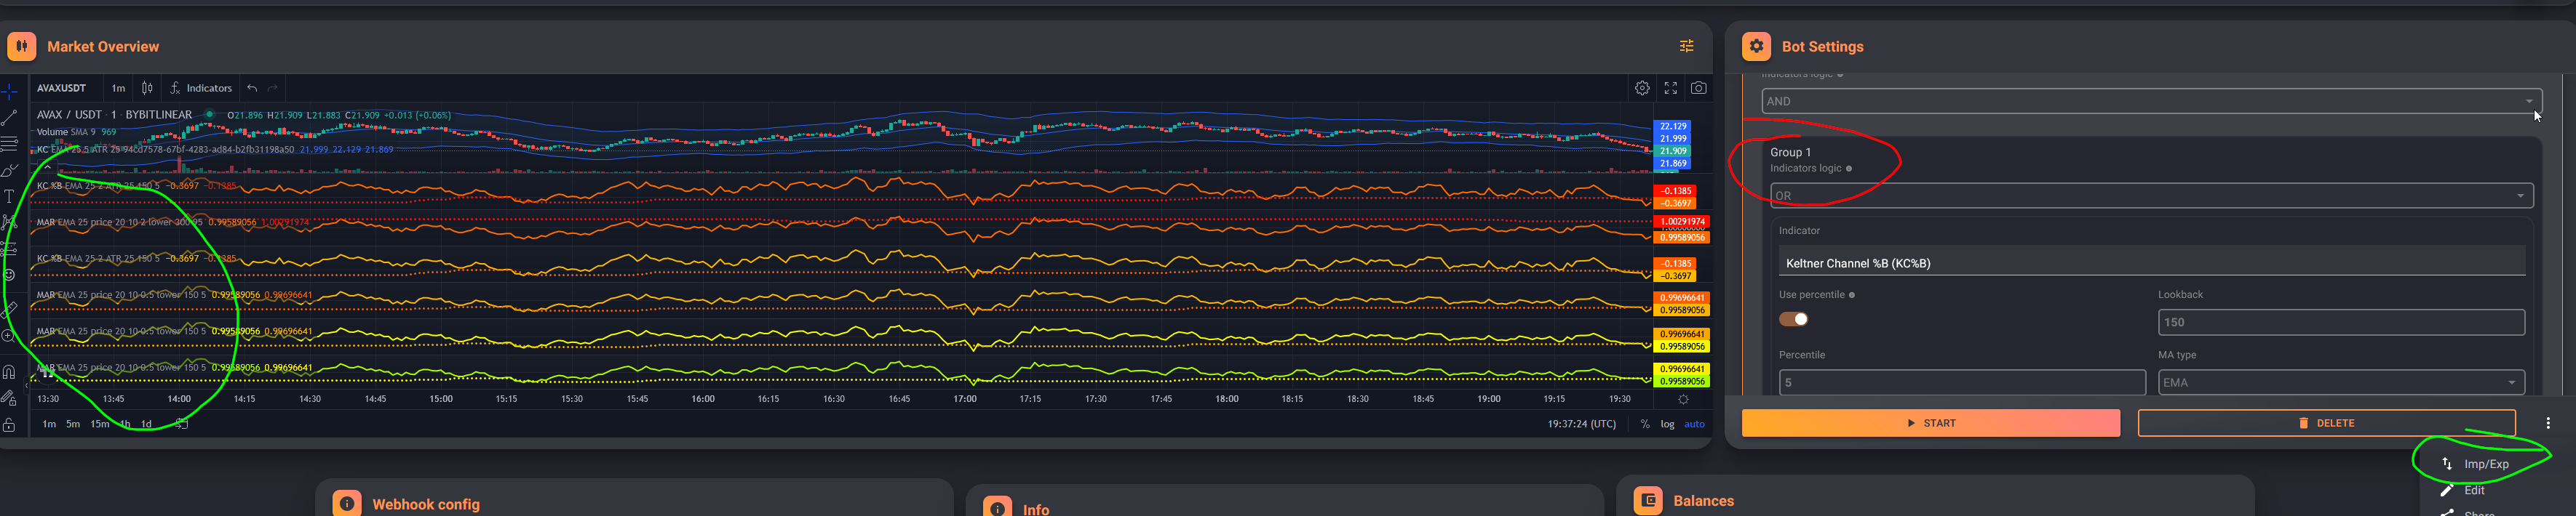Open the candlestick chart style selector
This screenshot has height=516, width=2576.
147,88
